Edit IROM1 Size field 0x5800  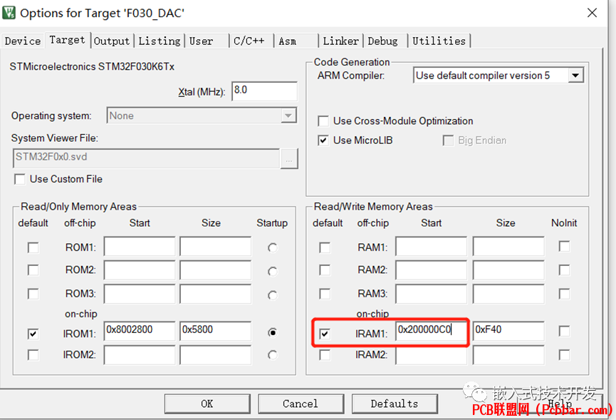[x=215, y=331]
